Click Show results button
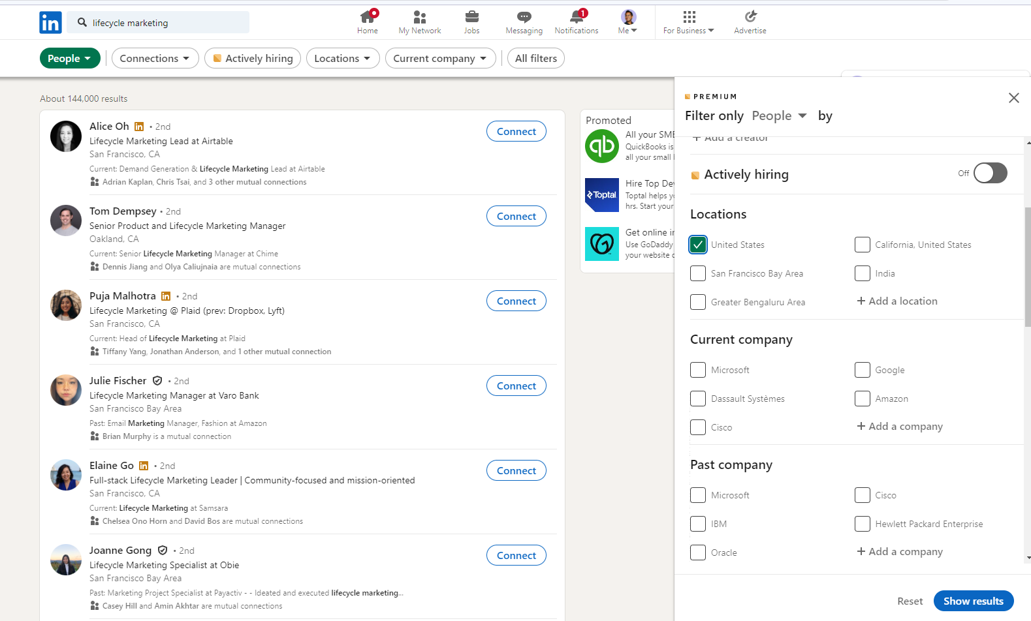Viewport: 1031px width, 621px height. coord(974,601)
